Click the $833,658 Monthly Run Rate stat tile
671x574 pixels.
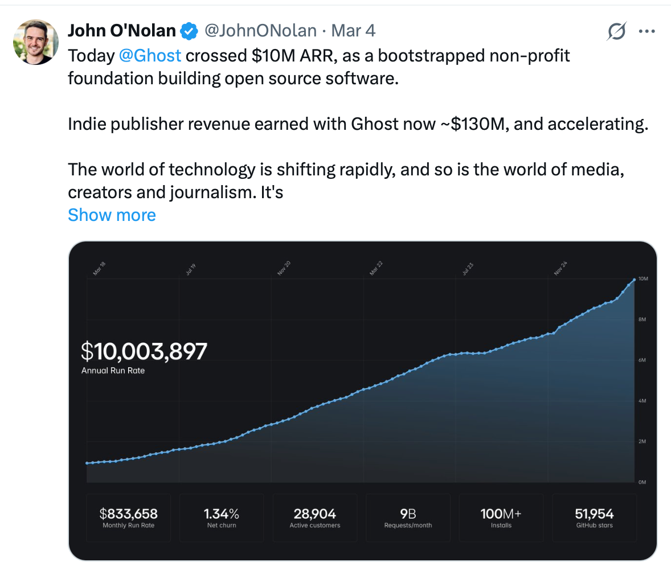tap(128, 517)
